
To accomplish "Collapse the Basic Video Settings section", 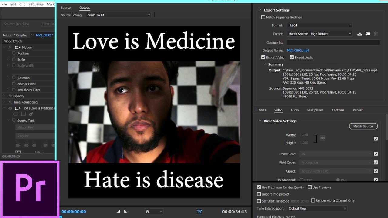I will pos(260,121).
